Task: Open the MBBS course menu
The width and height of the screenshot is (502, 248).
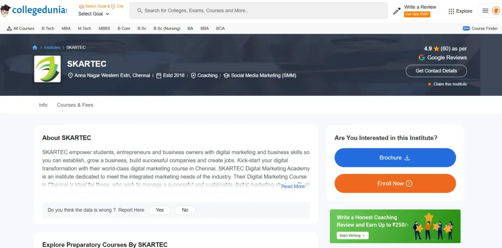Action: (104, 28)
